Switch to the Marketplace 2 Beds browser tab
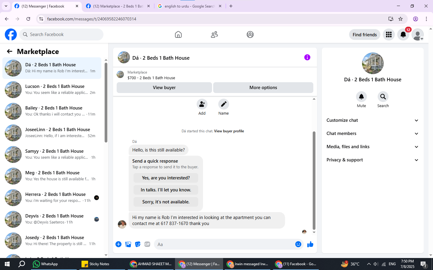This screenshot has width=433, height=270. click(x=118, y=6)
